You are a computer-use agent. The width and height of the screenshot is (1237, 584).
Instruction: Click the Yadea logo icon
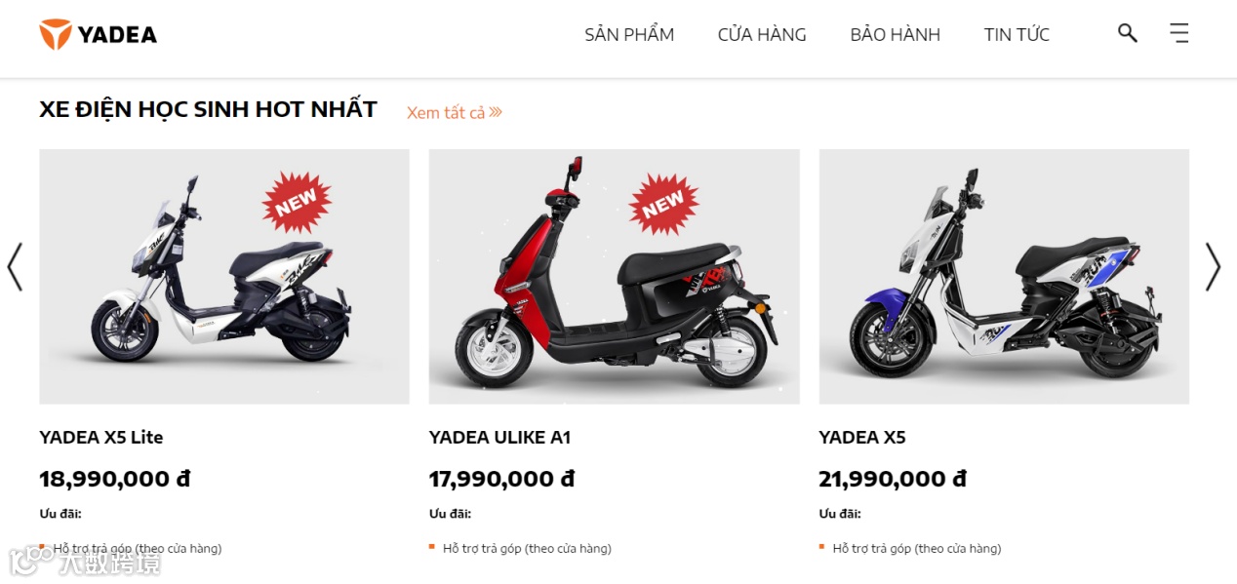[x=56, y=34]
